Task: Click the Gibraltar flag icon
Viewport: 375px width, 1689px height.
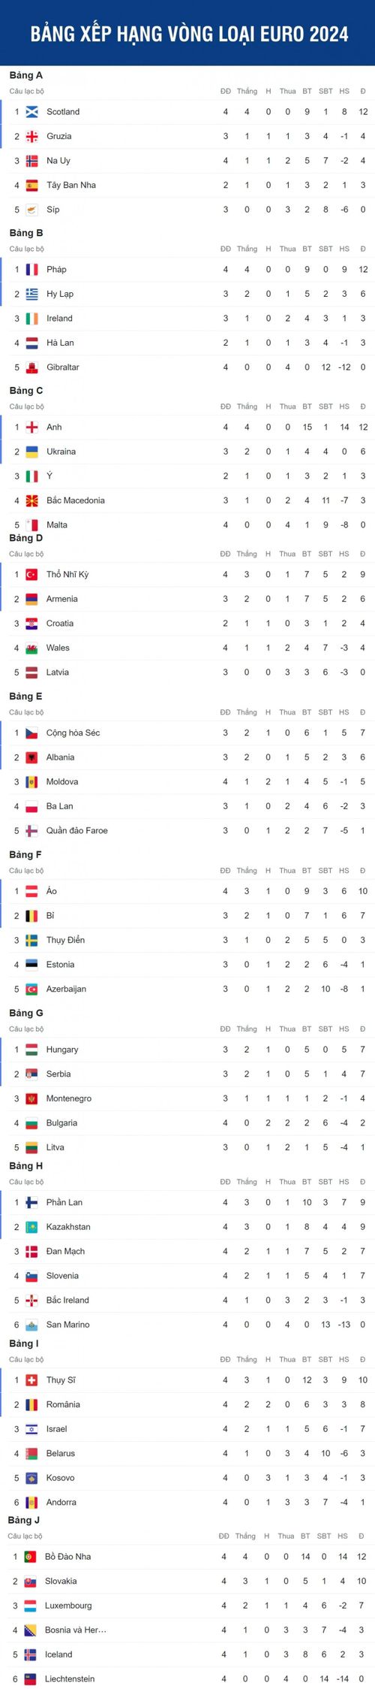Action: (31, 367)
